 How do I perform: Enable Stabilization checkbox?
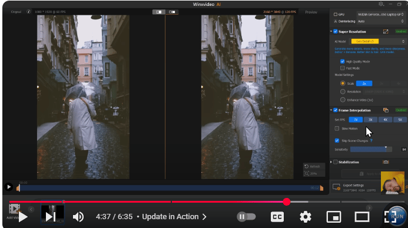[336, 162]
